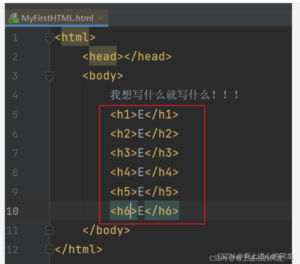Collapse the body tag fold marker on line 3
The width and height of the screenshot is (300, 264).
[x=49, y=76]
